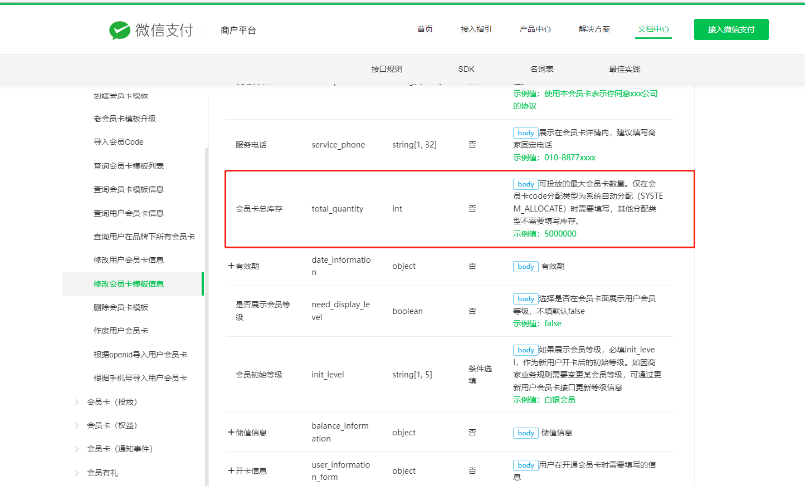Image resolution: width=805 pixels, height=486 pixels.
Task: Expand the 会员有礼 chevron
Action: pyautogui.click(x=77, y=473)
